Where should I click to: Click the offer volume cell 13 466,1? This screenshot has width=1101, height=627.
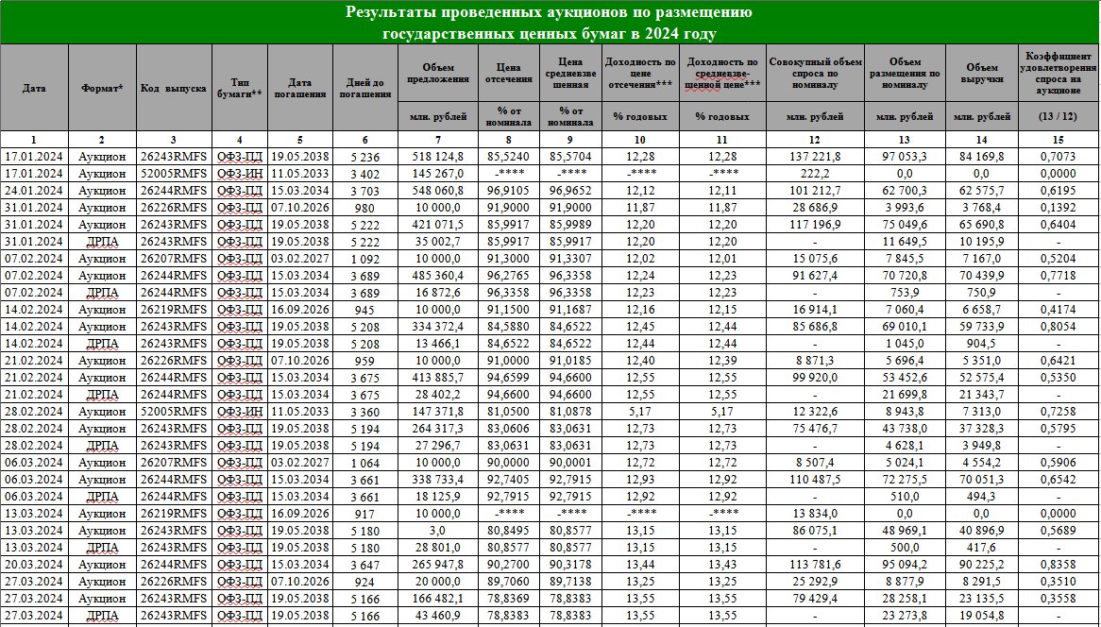[x=438, y=344]
